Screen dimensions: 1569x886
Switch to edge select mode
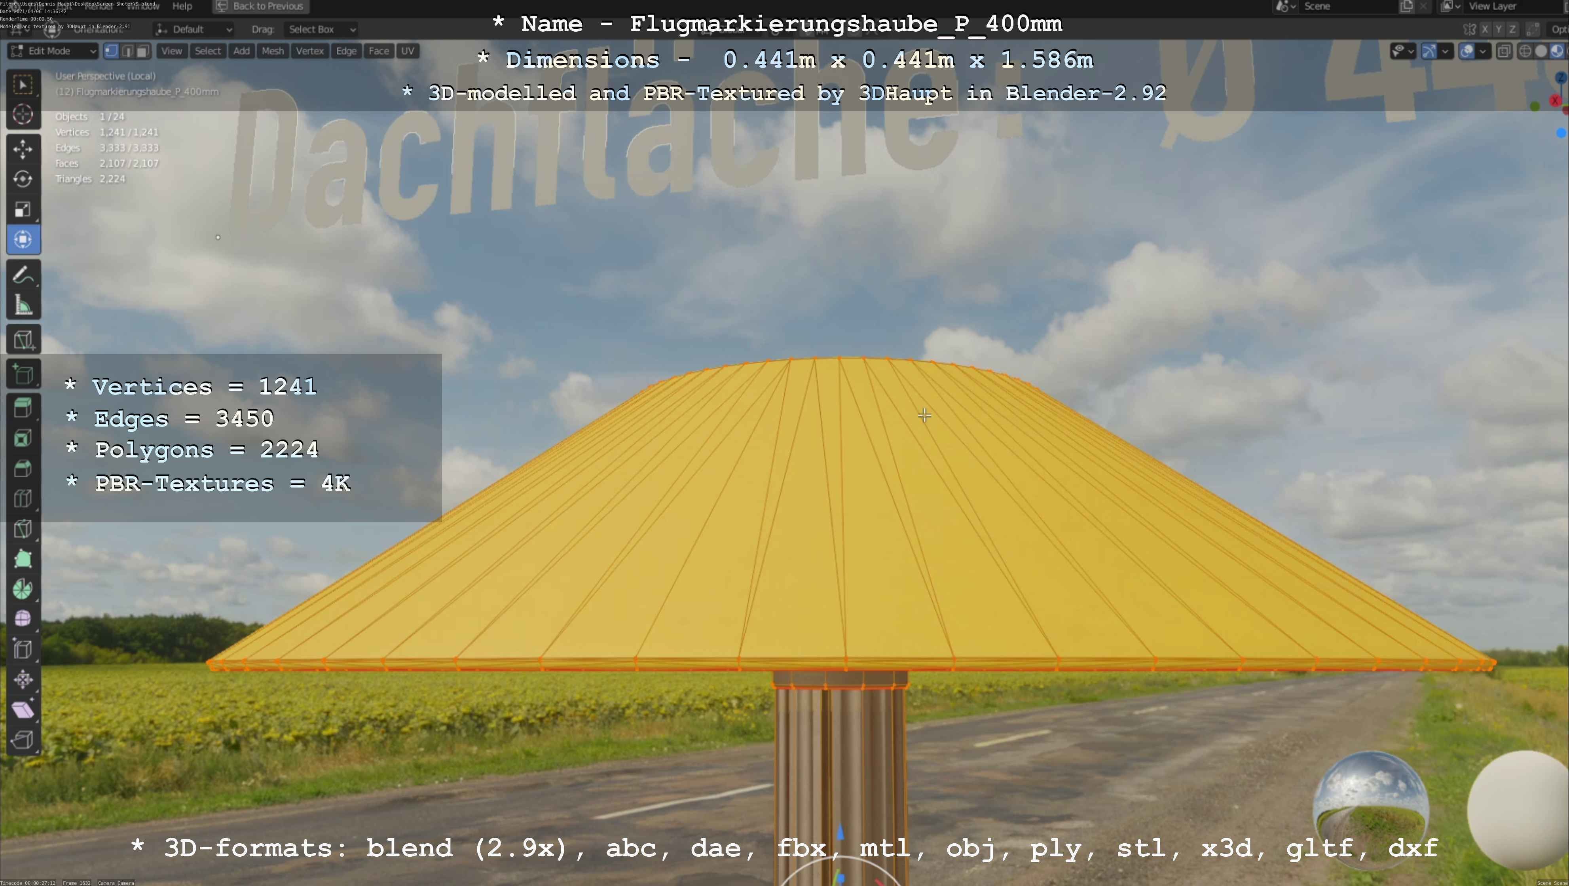[127, 51]
